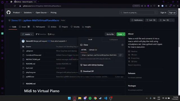Open the star list dropdown arrow

(172, 20)
